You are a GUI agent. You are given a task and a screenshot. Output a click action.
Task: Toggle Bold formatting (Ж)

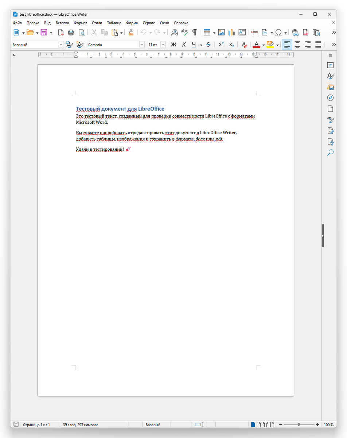pos(173,45)
